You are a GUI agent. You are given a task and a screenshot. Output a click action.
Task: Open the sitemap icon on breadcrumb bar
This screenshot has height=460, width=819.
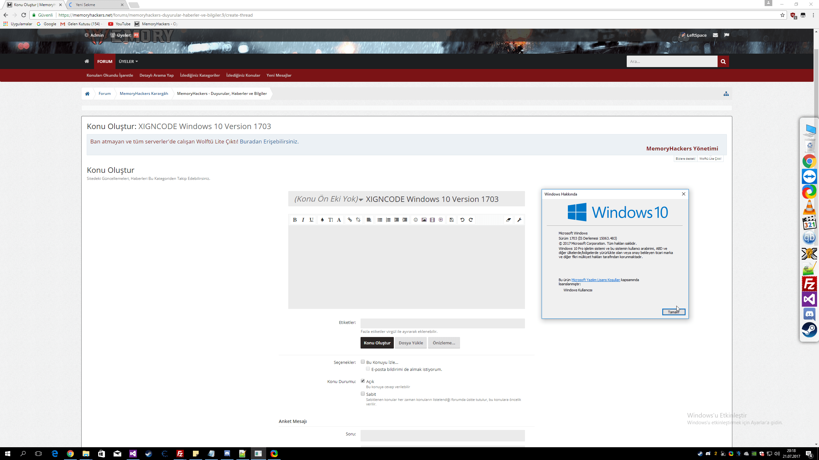point(726,94)
